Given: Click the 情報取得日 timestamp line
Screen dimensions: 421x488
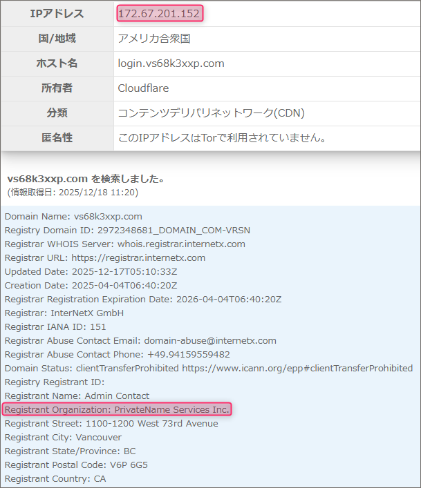Looking at the screenshot, I should [x=73, y=192].
